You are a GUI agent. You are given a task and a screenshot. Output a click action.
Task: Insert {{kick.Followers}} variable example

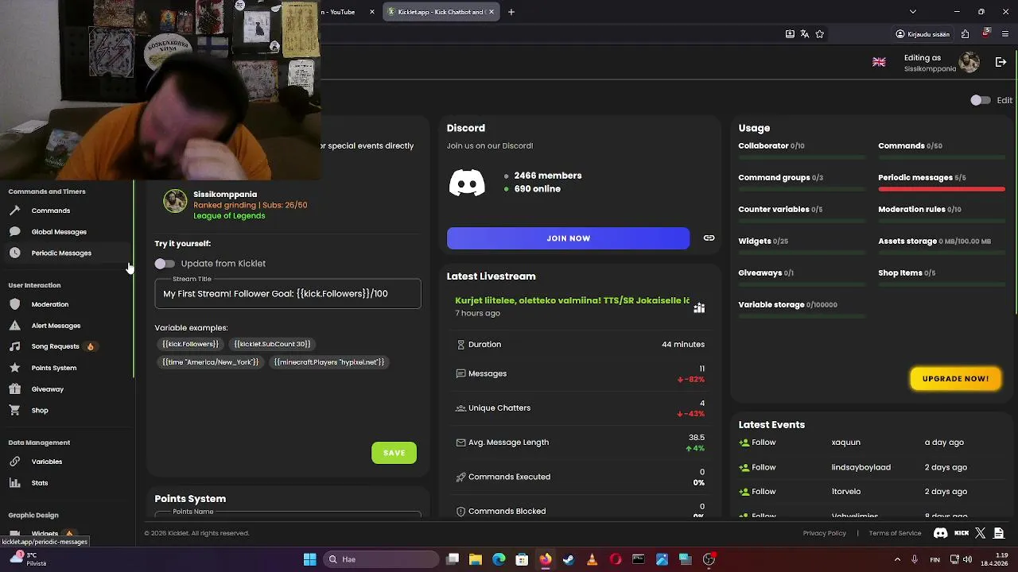[190, 344]
